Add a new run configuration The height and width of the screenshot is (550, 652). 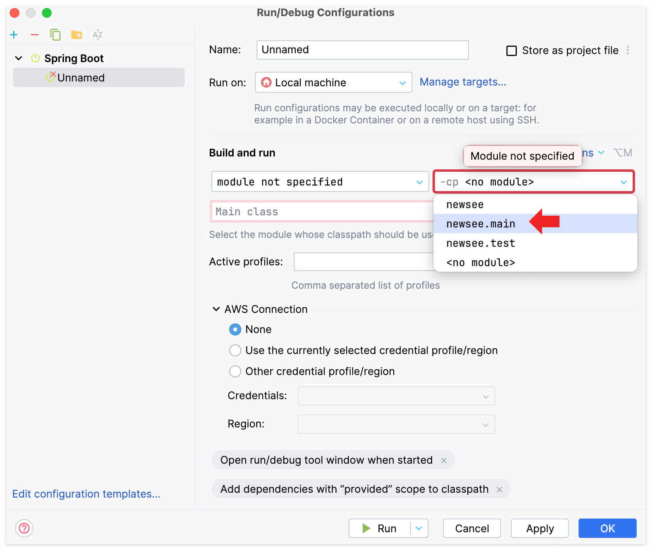[14, 35]
